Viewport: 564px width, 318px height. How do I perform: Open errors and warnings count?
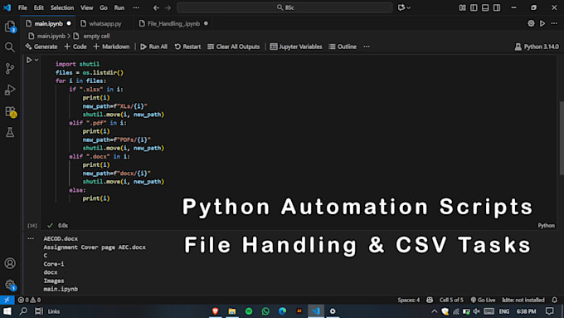pyautogui.click(x=29, y=300)
